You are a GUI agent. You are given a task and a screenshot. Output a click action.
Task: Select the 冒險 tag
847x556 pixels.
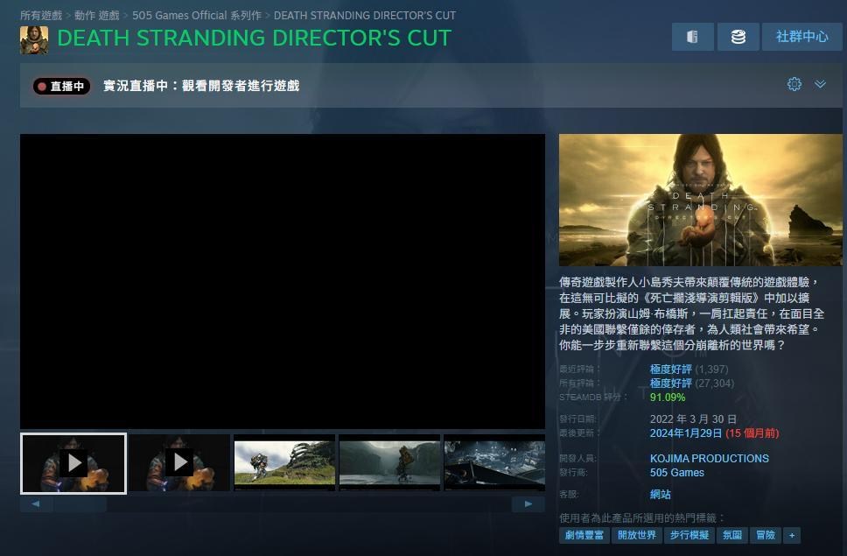[x=766, y=536]
